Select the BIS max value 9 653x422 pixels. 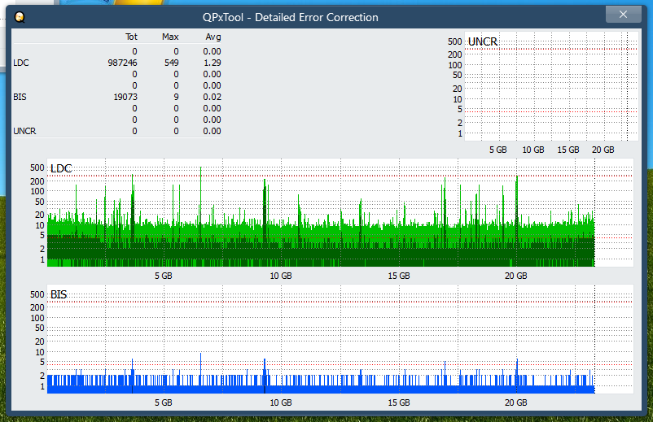coord(176,97)
